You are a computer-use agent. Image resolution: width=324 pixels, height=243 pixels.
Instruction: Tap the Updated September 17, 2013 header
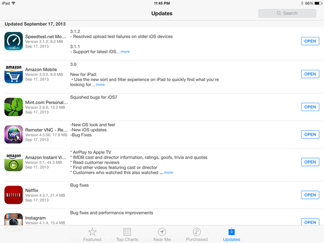tap(35, 24)
